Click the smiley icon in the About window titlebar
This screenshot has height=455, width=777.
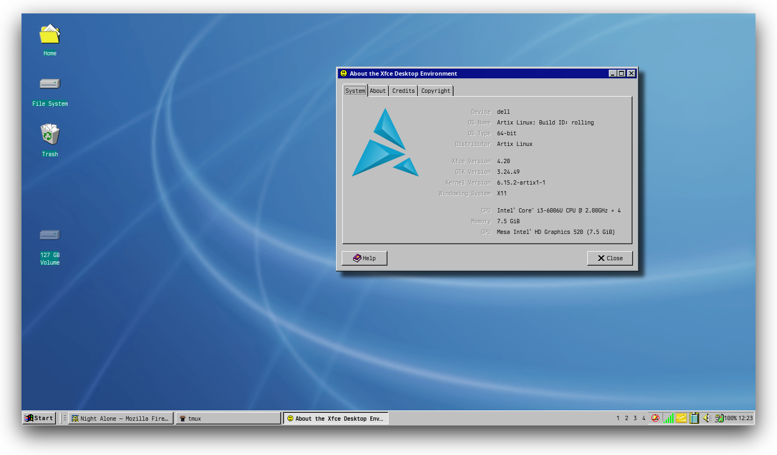(x=342, y=73)
